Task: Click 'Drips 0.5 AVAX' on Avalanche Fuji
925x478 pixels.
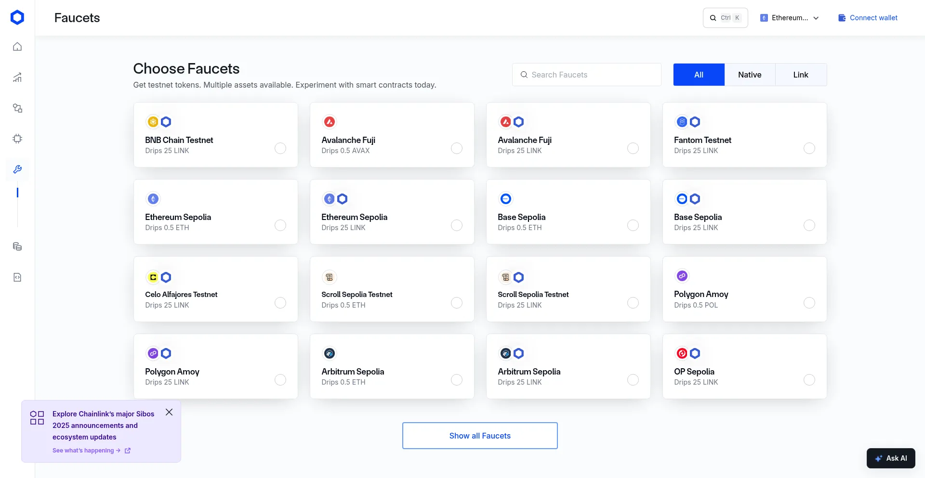Action: point(345,151)
